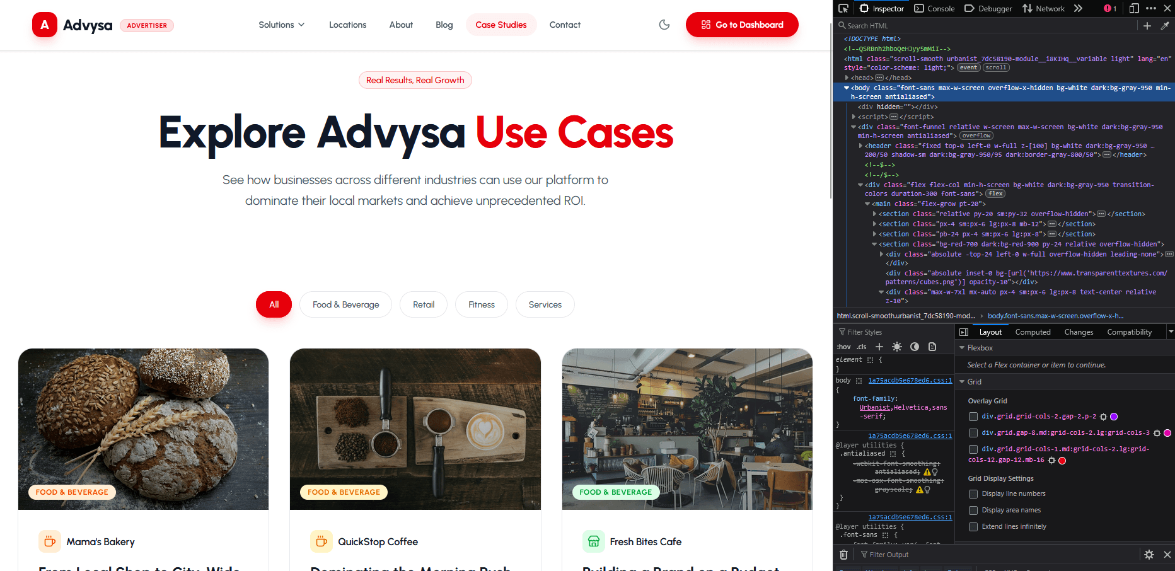
Task: Toggle print media simulation icon in Styles pane
Action: (932, 347)
